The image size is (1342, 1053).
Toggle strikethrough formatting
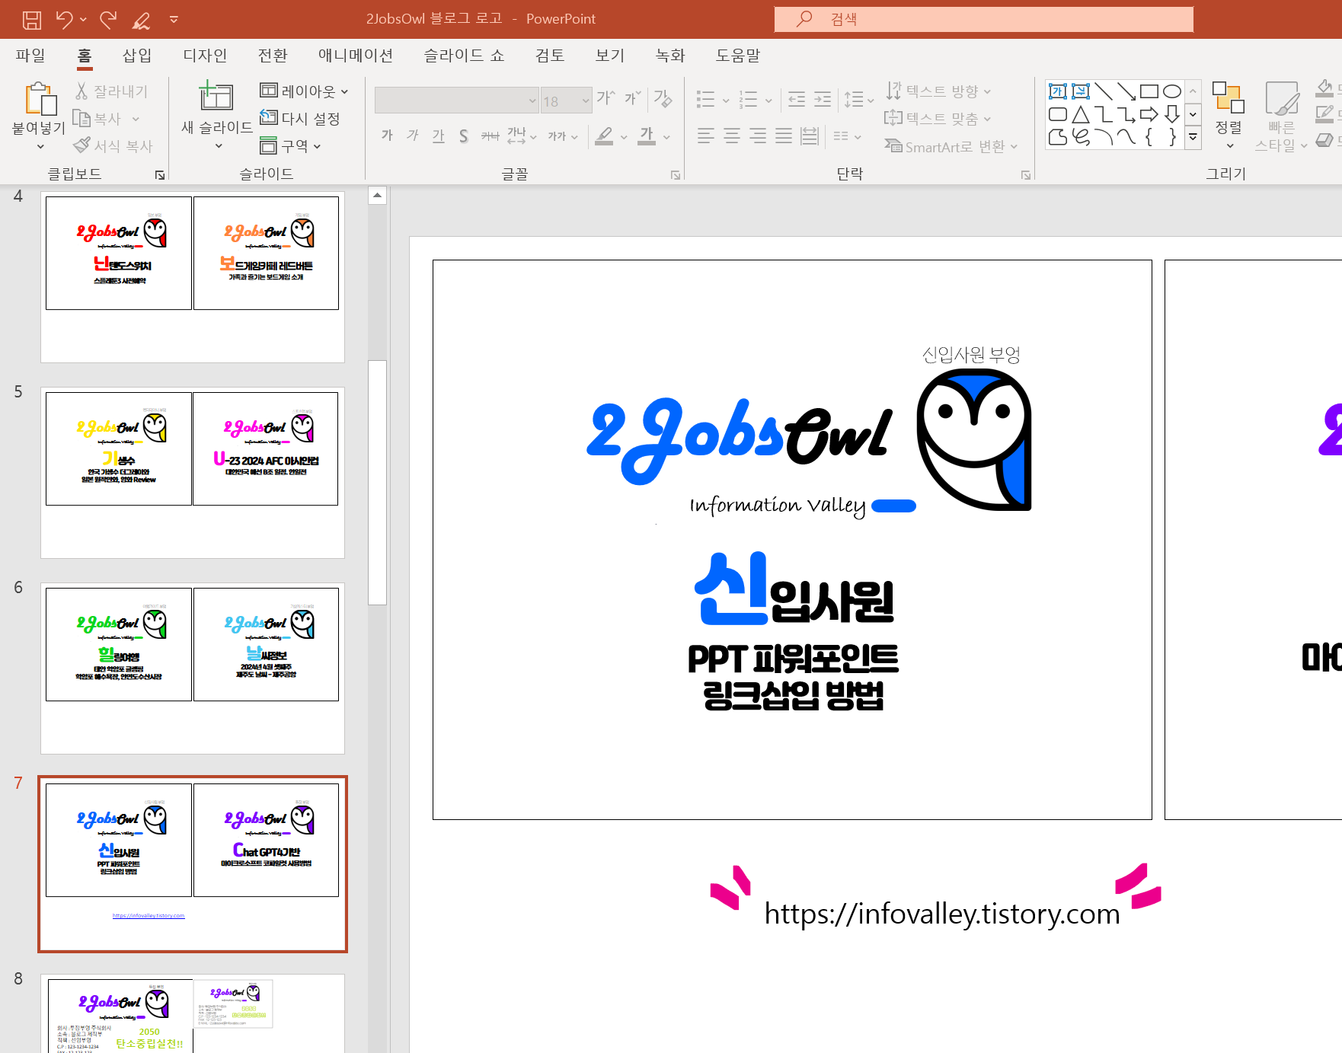(x=490, y=136)
